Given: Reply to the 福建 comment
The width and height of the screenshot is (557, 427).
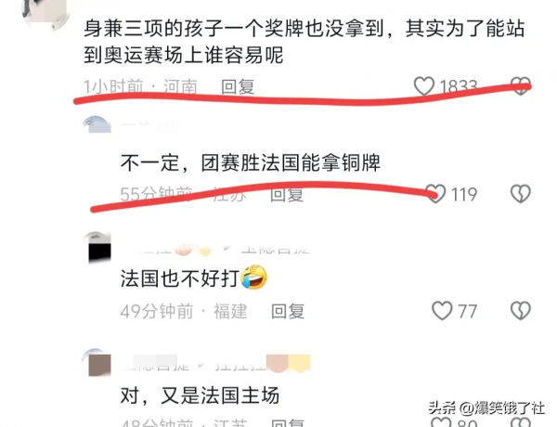Looking at the screenshot, I should pyautogui.click(x=288, y=311).
